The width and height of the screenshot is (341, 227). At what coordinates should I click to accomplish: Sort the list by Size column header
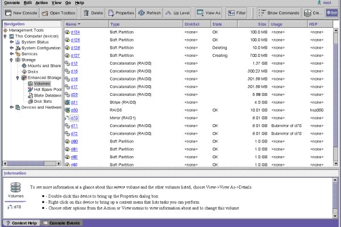[262, 24]
